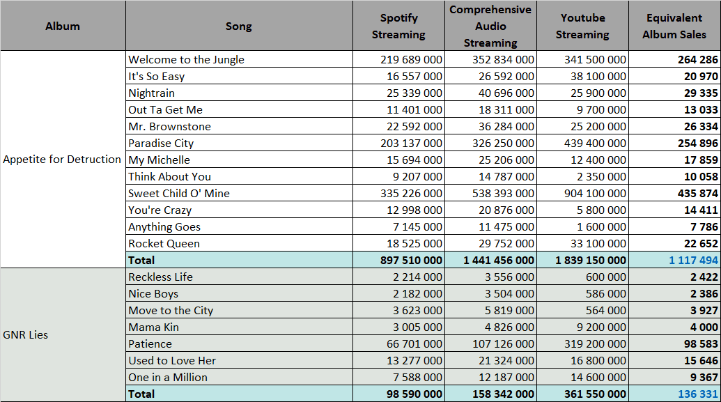Select the Song column header

239,26
